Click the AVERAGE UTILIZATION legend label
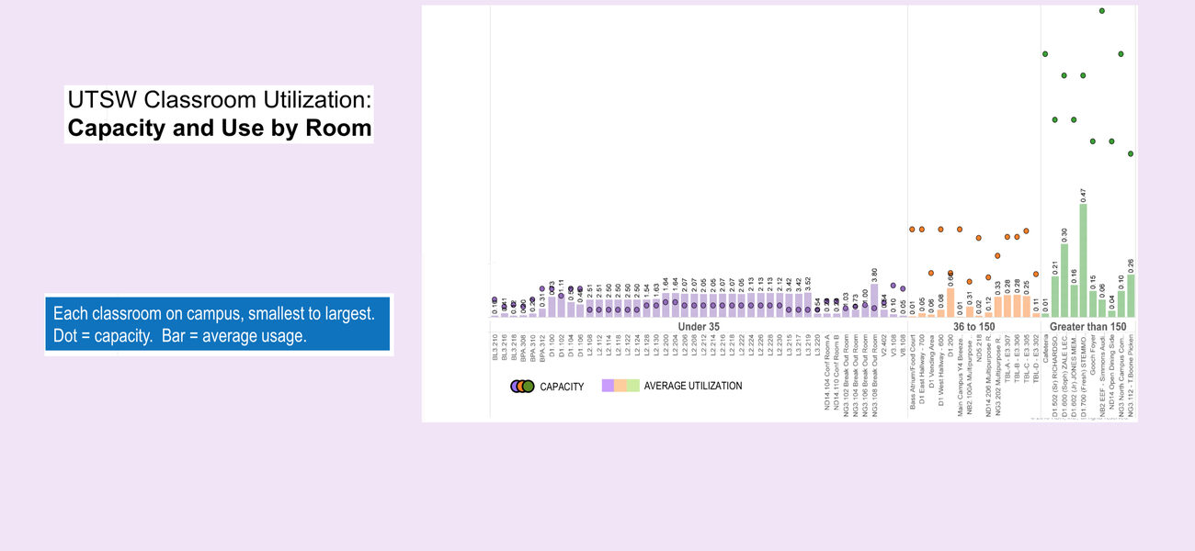 coord(693,387)
